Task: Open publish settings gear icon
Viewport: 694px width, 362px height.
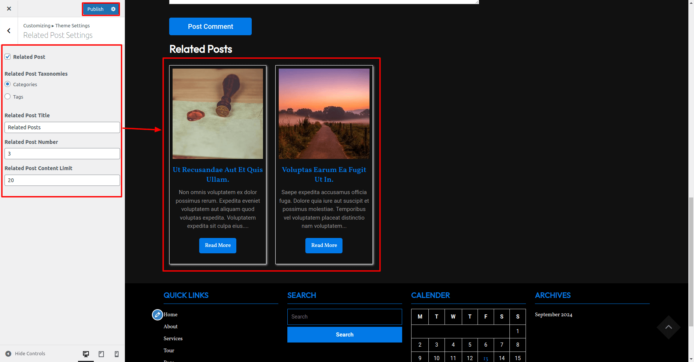Action: 113,9
